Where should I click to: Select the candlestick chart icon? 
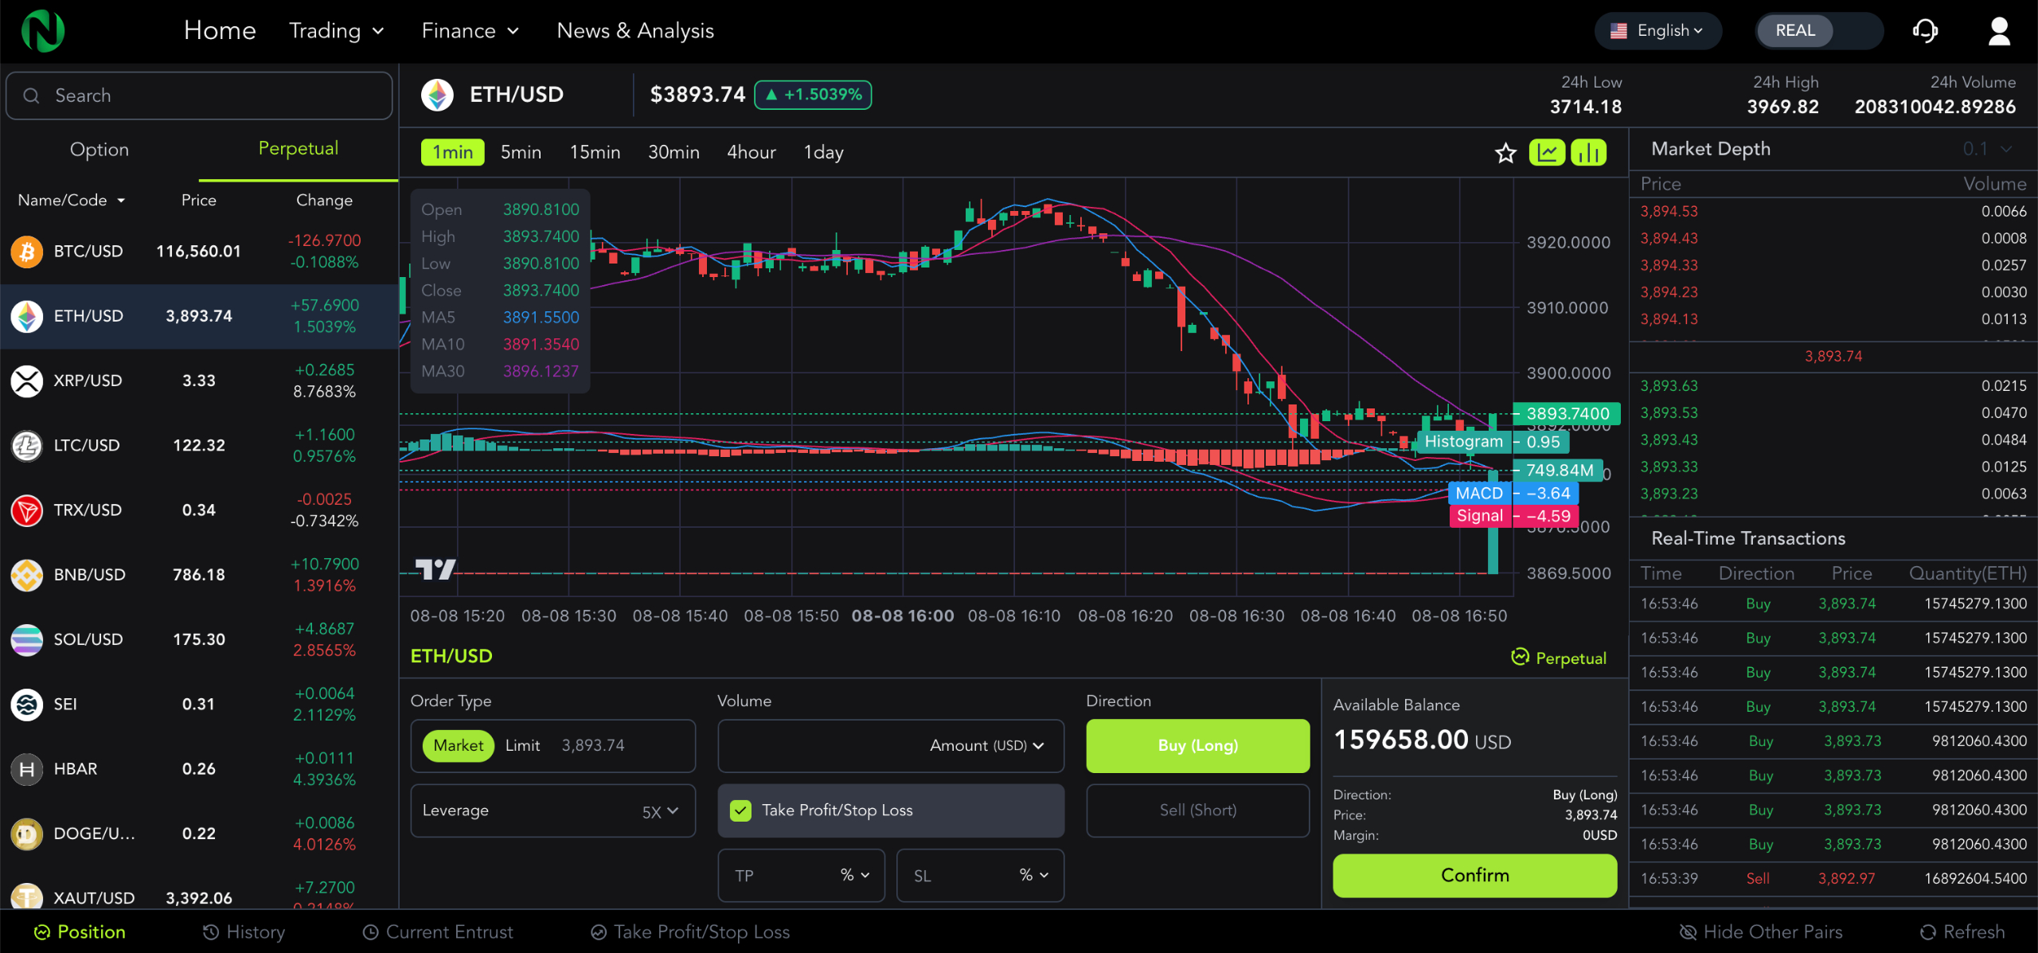(x=1589, y=152)
